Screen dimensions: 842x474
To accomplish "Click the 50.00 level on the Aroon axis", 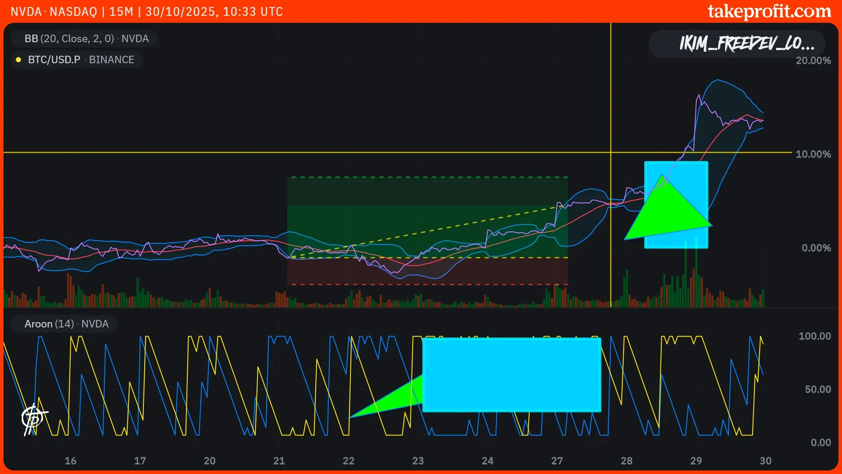I will click(x=817, y=389).
